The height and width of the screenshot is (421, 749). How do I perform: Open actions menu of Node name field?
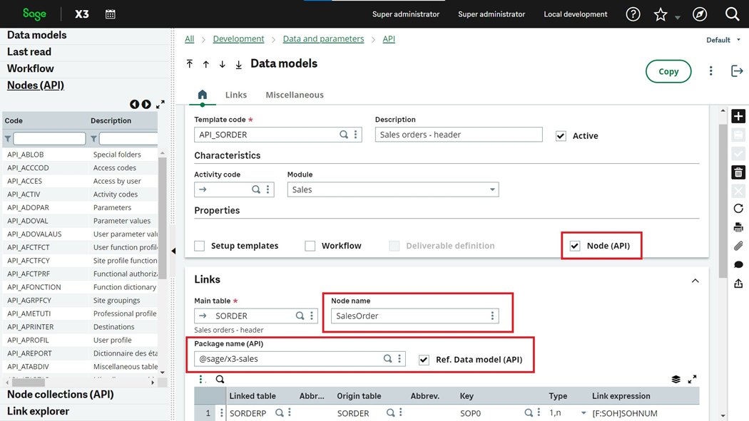pyautogui.click(x=492, y=316)
